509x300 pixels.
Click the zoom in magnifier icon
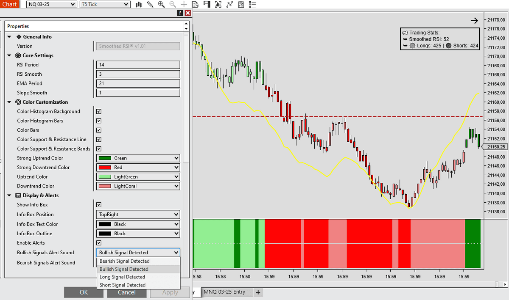point(161,4)
